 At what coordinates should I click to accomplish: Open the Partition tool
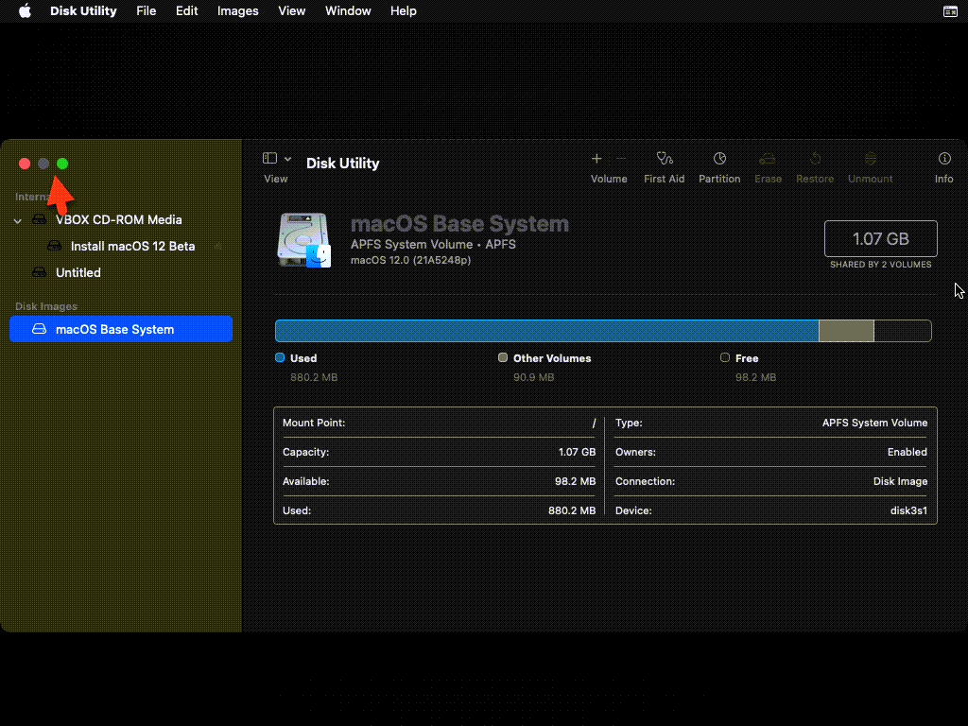(x=719, y=160)
